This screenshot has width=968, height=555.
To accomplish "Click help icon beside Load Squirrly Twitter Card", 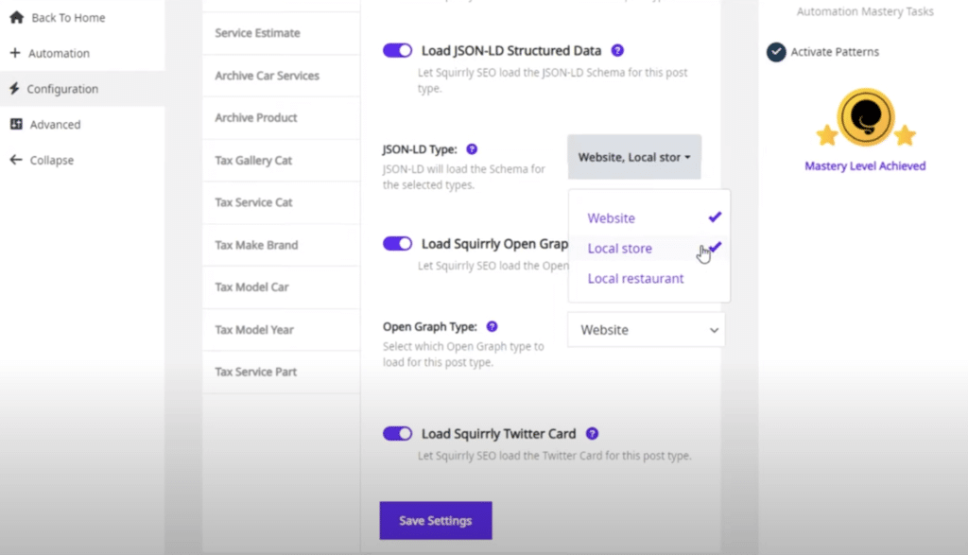I will click(592, 433).
